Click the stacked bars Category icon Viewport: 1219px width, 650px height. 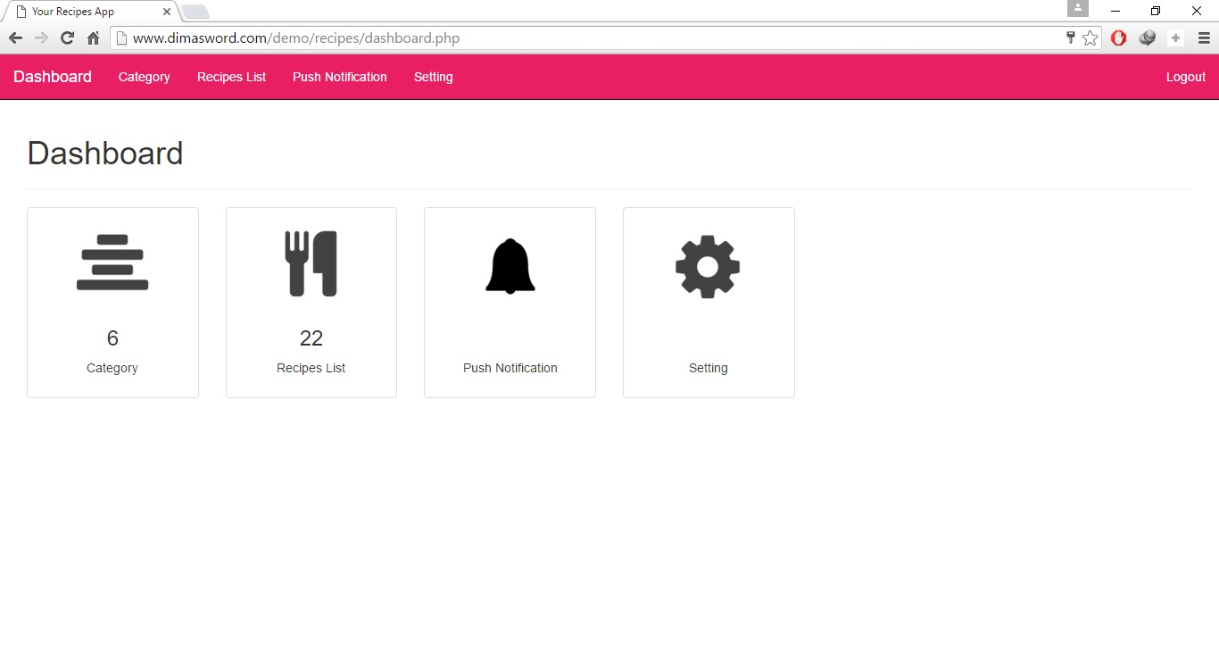[x=112, y=262]
